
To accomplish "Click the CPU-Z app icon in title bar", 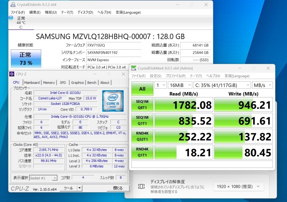I will [x=12, y=74].
